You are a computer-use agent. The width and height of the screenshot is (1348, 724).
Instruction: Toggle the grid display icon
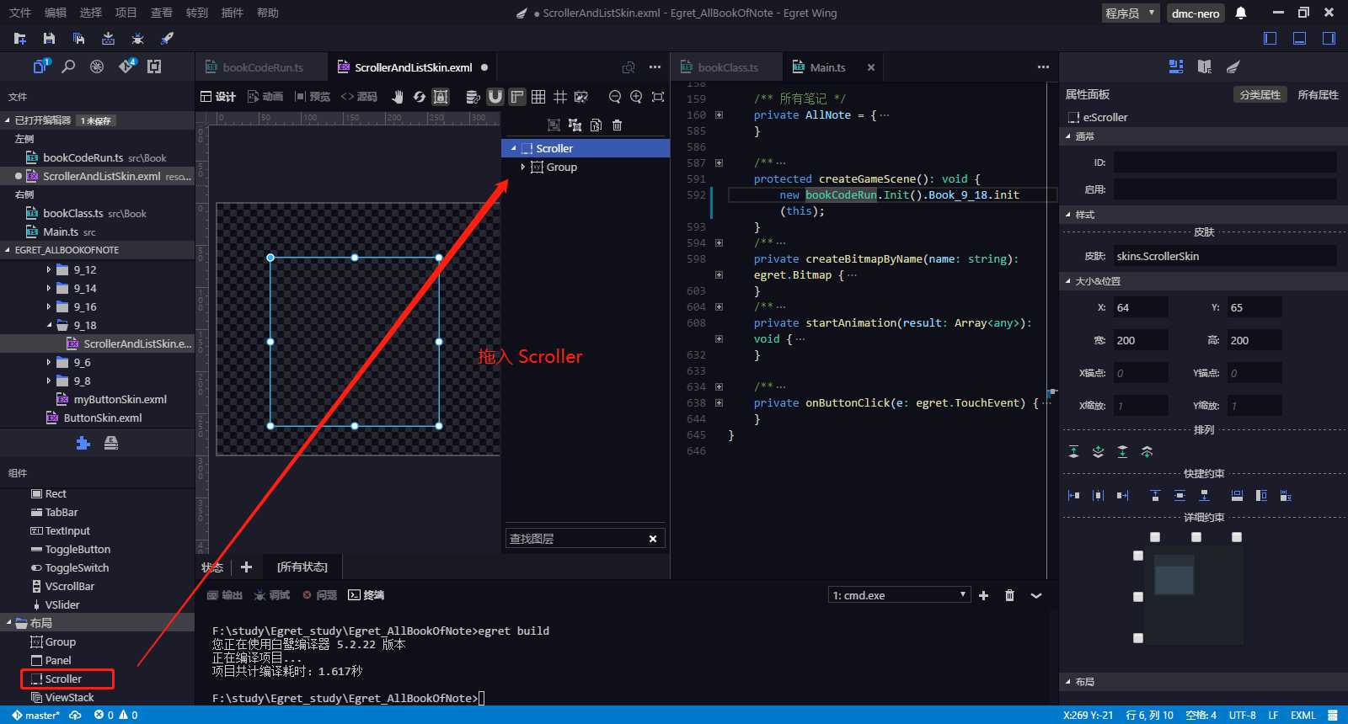pos(538,97)
